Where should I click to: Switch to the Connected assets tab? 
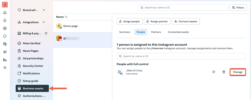(178, 32)
